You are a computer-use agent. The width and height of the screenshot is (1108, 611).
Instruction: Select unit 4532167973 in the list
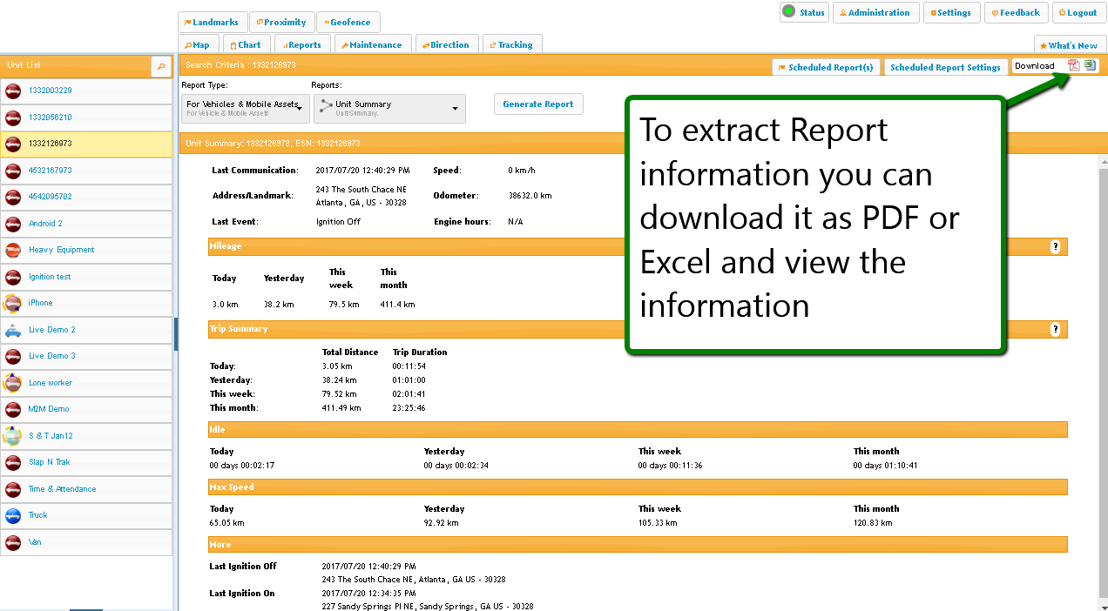point(51,171)
